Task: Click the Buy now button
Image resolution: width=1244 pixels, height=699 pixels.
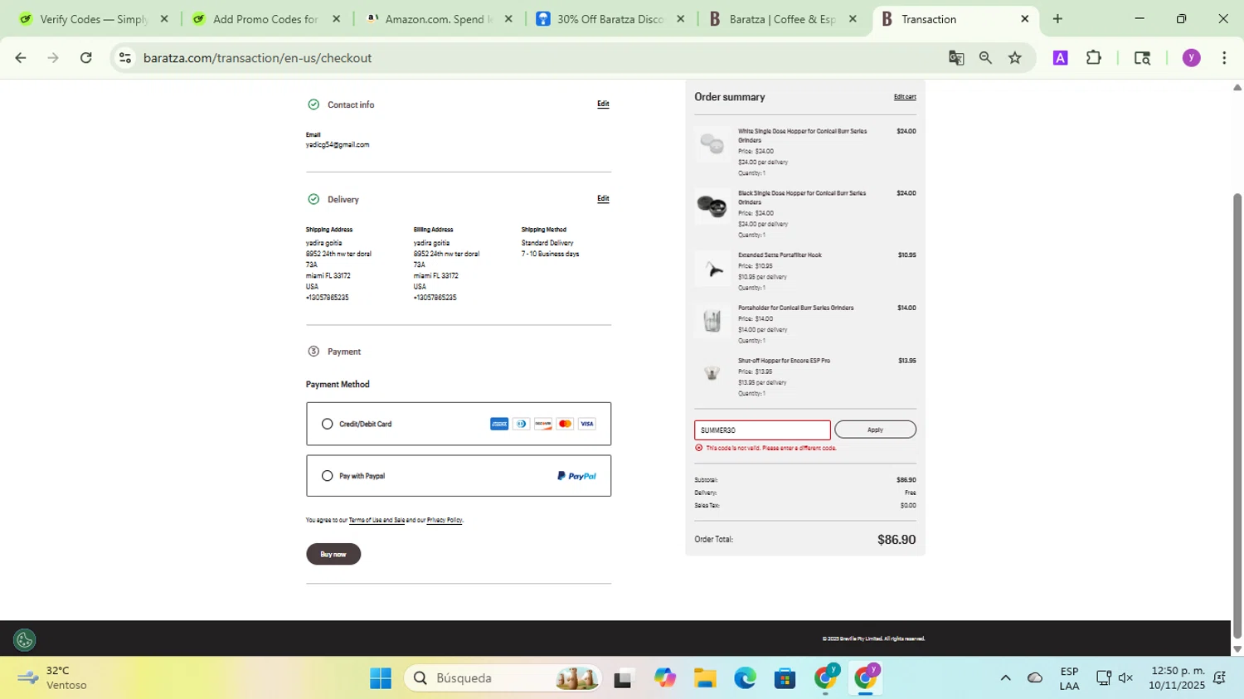Action: (333, 554)
